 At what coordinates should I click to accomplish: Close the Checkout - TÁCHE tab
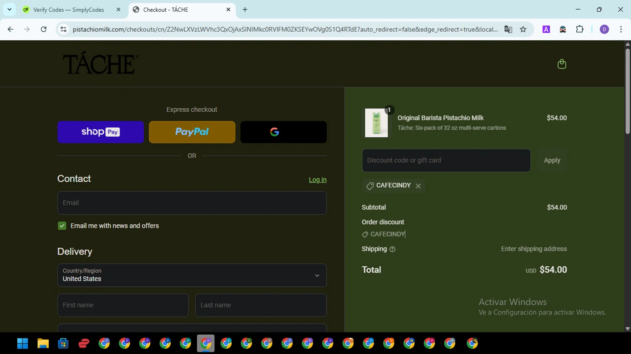pos(228,9)
